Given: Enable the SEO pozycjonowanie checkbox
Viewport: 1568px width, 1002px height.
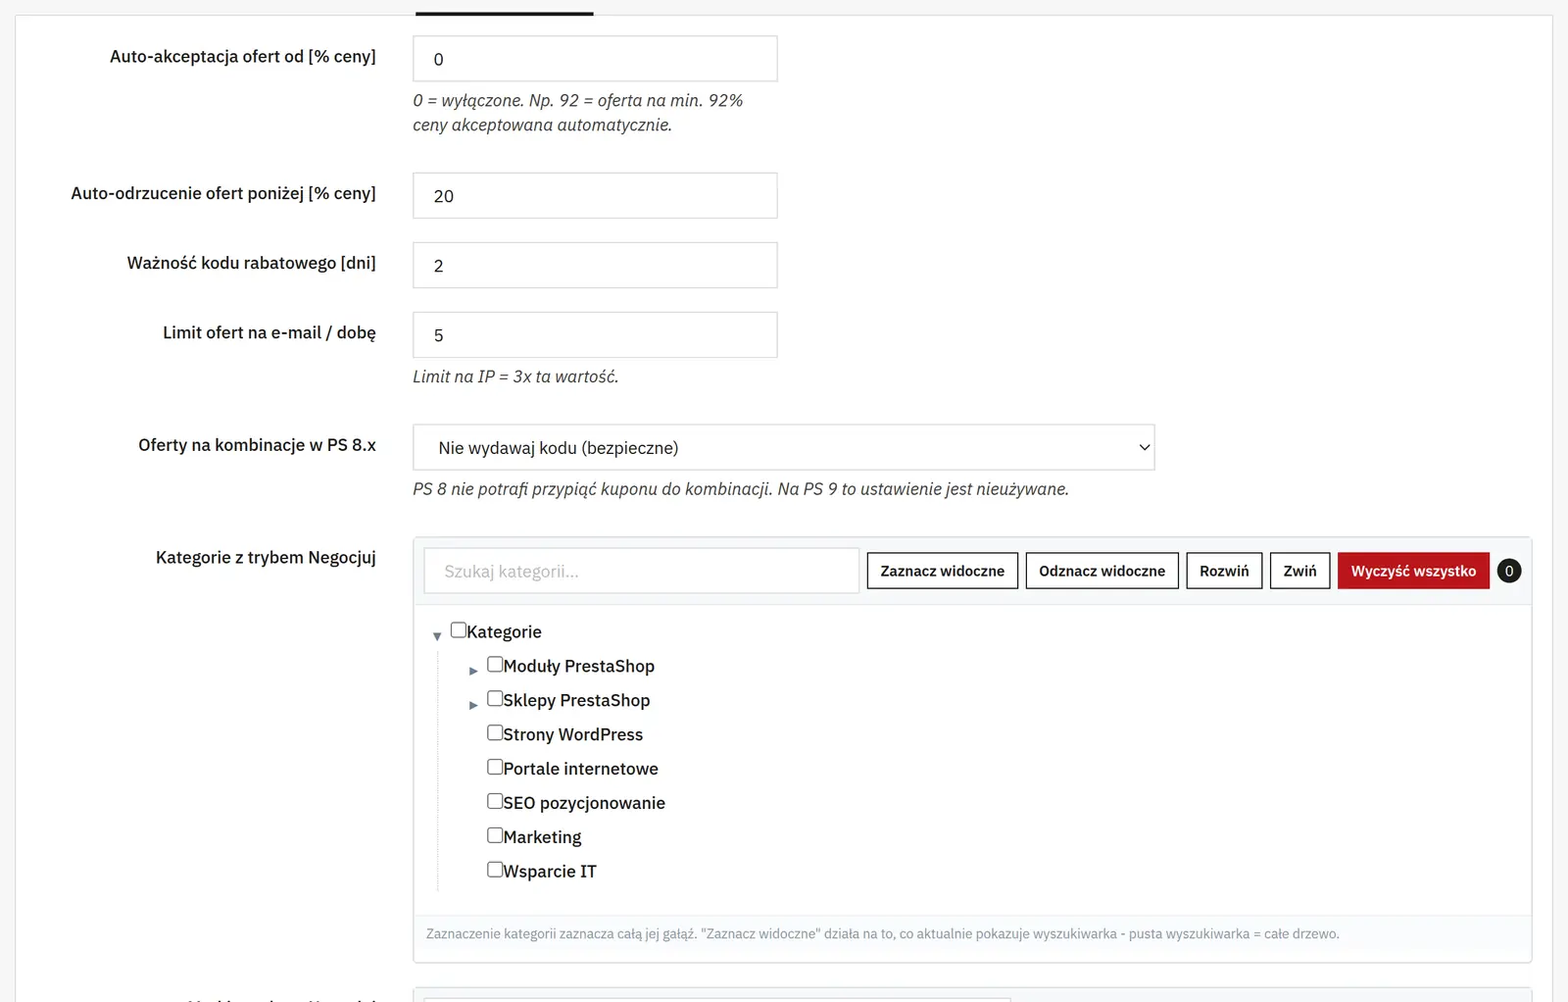Looking at the screenshot, I should (495, 802).
